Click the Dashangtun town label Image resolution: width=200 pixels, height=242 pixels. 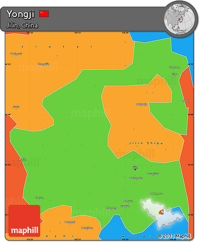click(136, 178)
